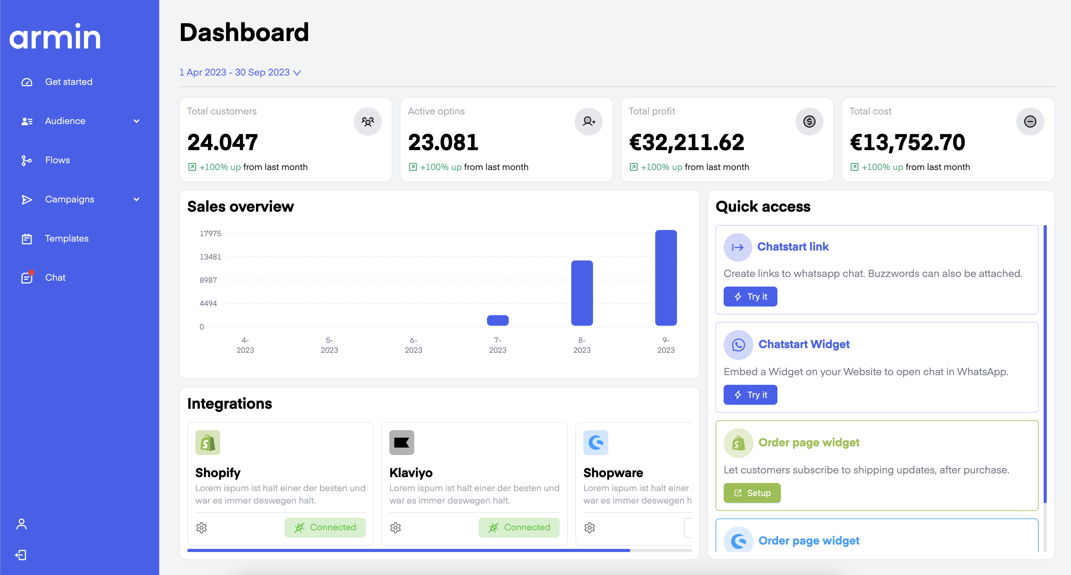
Task: Click the Active optins user icon
Action: 588,121
